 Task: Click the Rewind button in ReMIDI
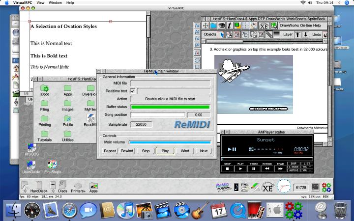[127, 151]
